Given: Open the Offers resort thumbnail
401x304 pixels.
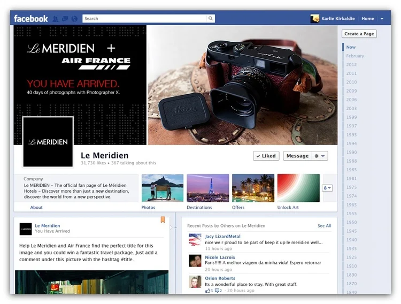Looking at the screenshot, I should coord(253,188).
